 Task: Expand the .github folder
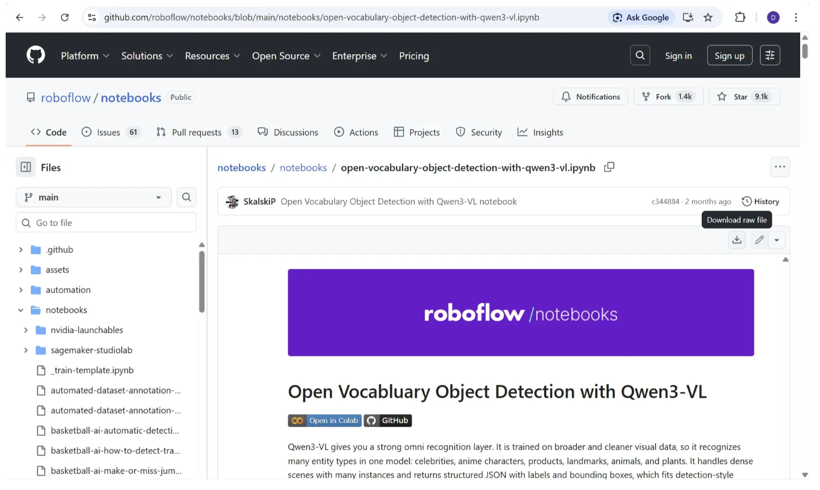(x=21, y=250)
